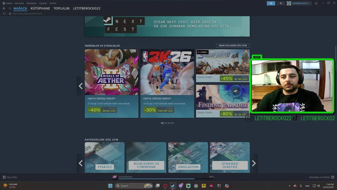This screenshot has height=190, width=337.
Task: Open Copilot from the taskbar
Action: pyautogui.click(x=227, y=186)
